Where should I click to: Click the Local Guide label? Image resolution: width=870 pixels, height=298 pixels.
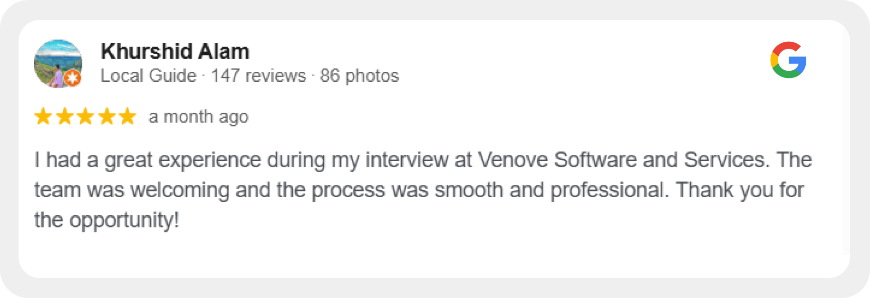point(148,76)
